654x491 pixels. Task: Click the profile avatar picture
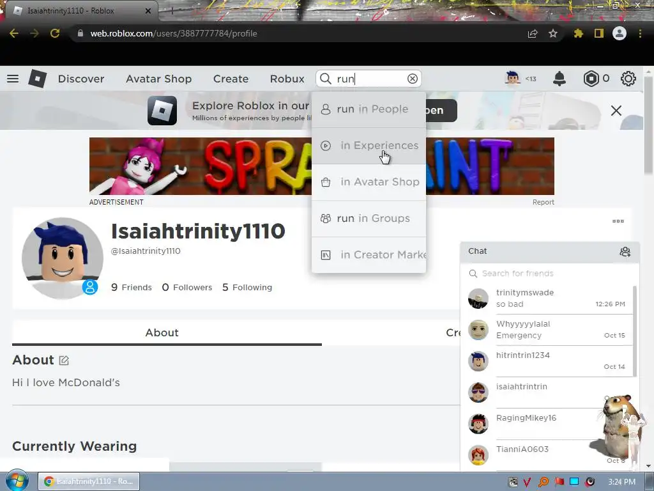tap(62, 258)
